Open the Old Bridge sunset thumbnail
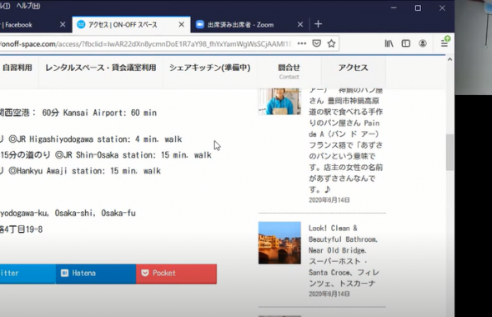492x317 pixels. tap(279, 243)
